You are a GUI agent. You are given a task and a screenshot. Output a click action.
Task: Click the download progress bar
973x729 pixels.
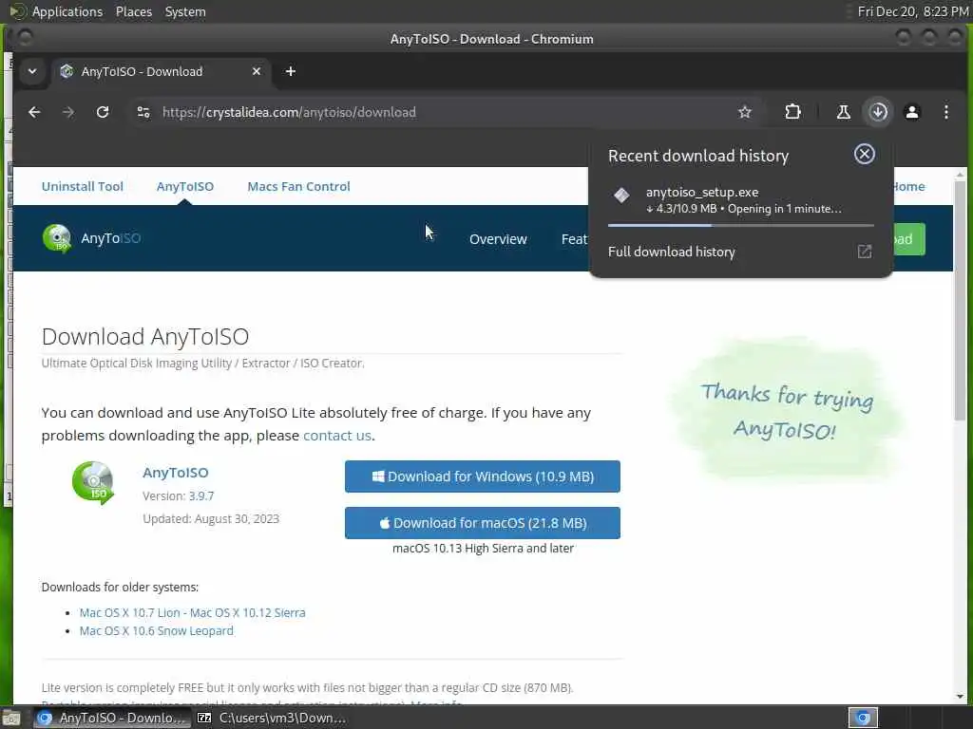click(x=741, y=226)
